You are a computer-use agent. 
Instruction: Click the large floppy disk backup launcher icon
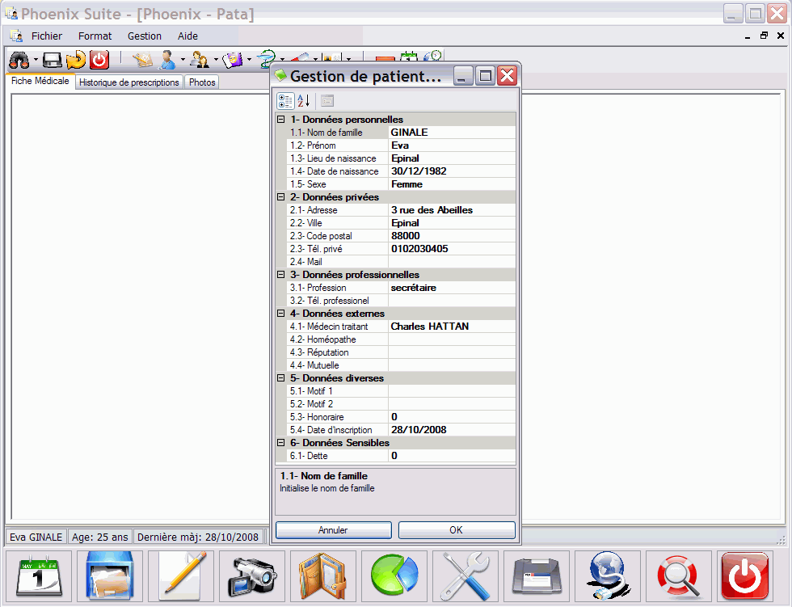click(x=537, y=576)
